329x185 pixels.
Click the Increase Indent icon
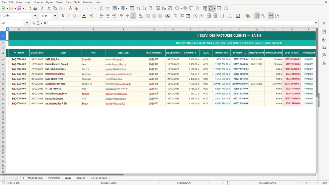tap(209, 16)
